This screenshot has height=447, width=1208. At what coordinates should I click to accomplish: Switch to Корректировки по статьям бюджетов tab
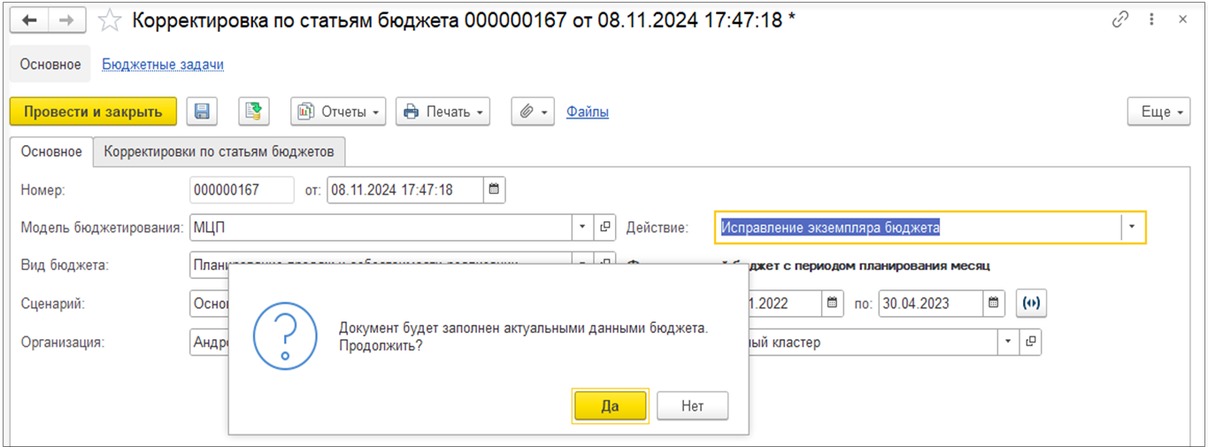(219, 151)
